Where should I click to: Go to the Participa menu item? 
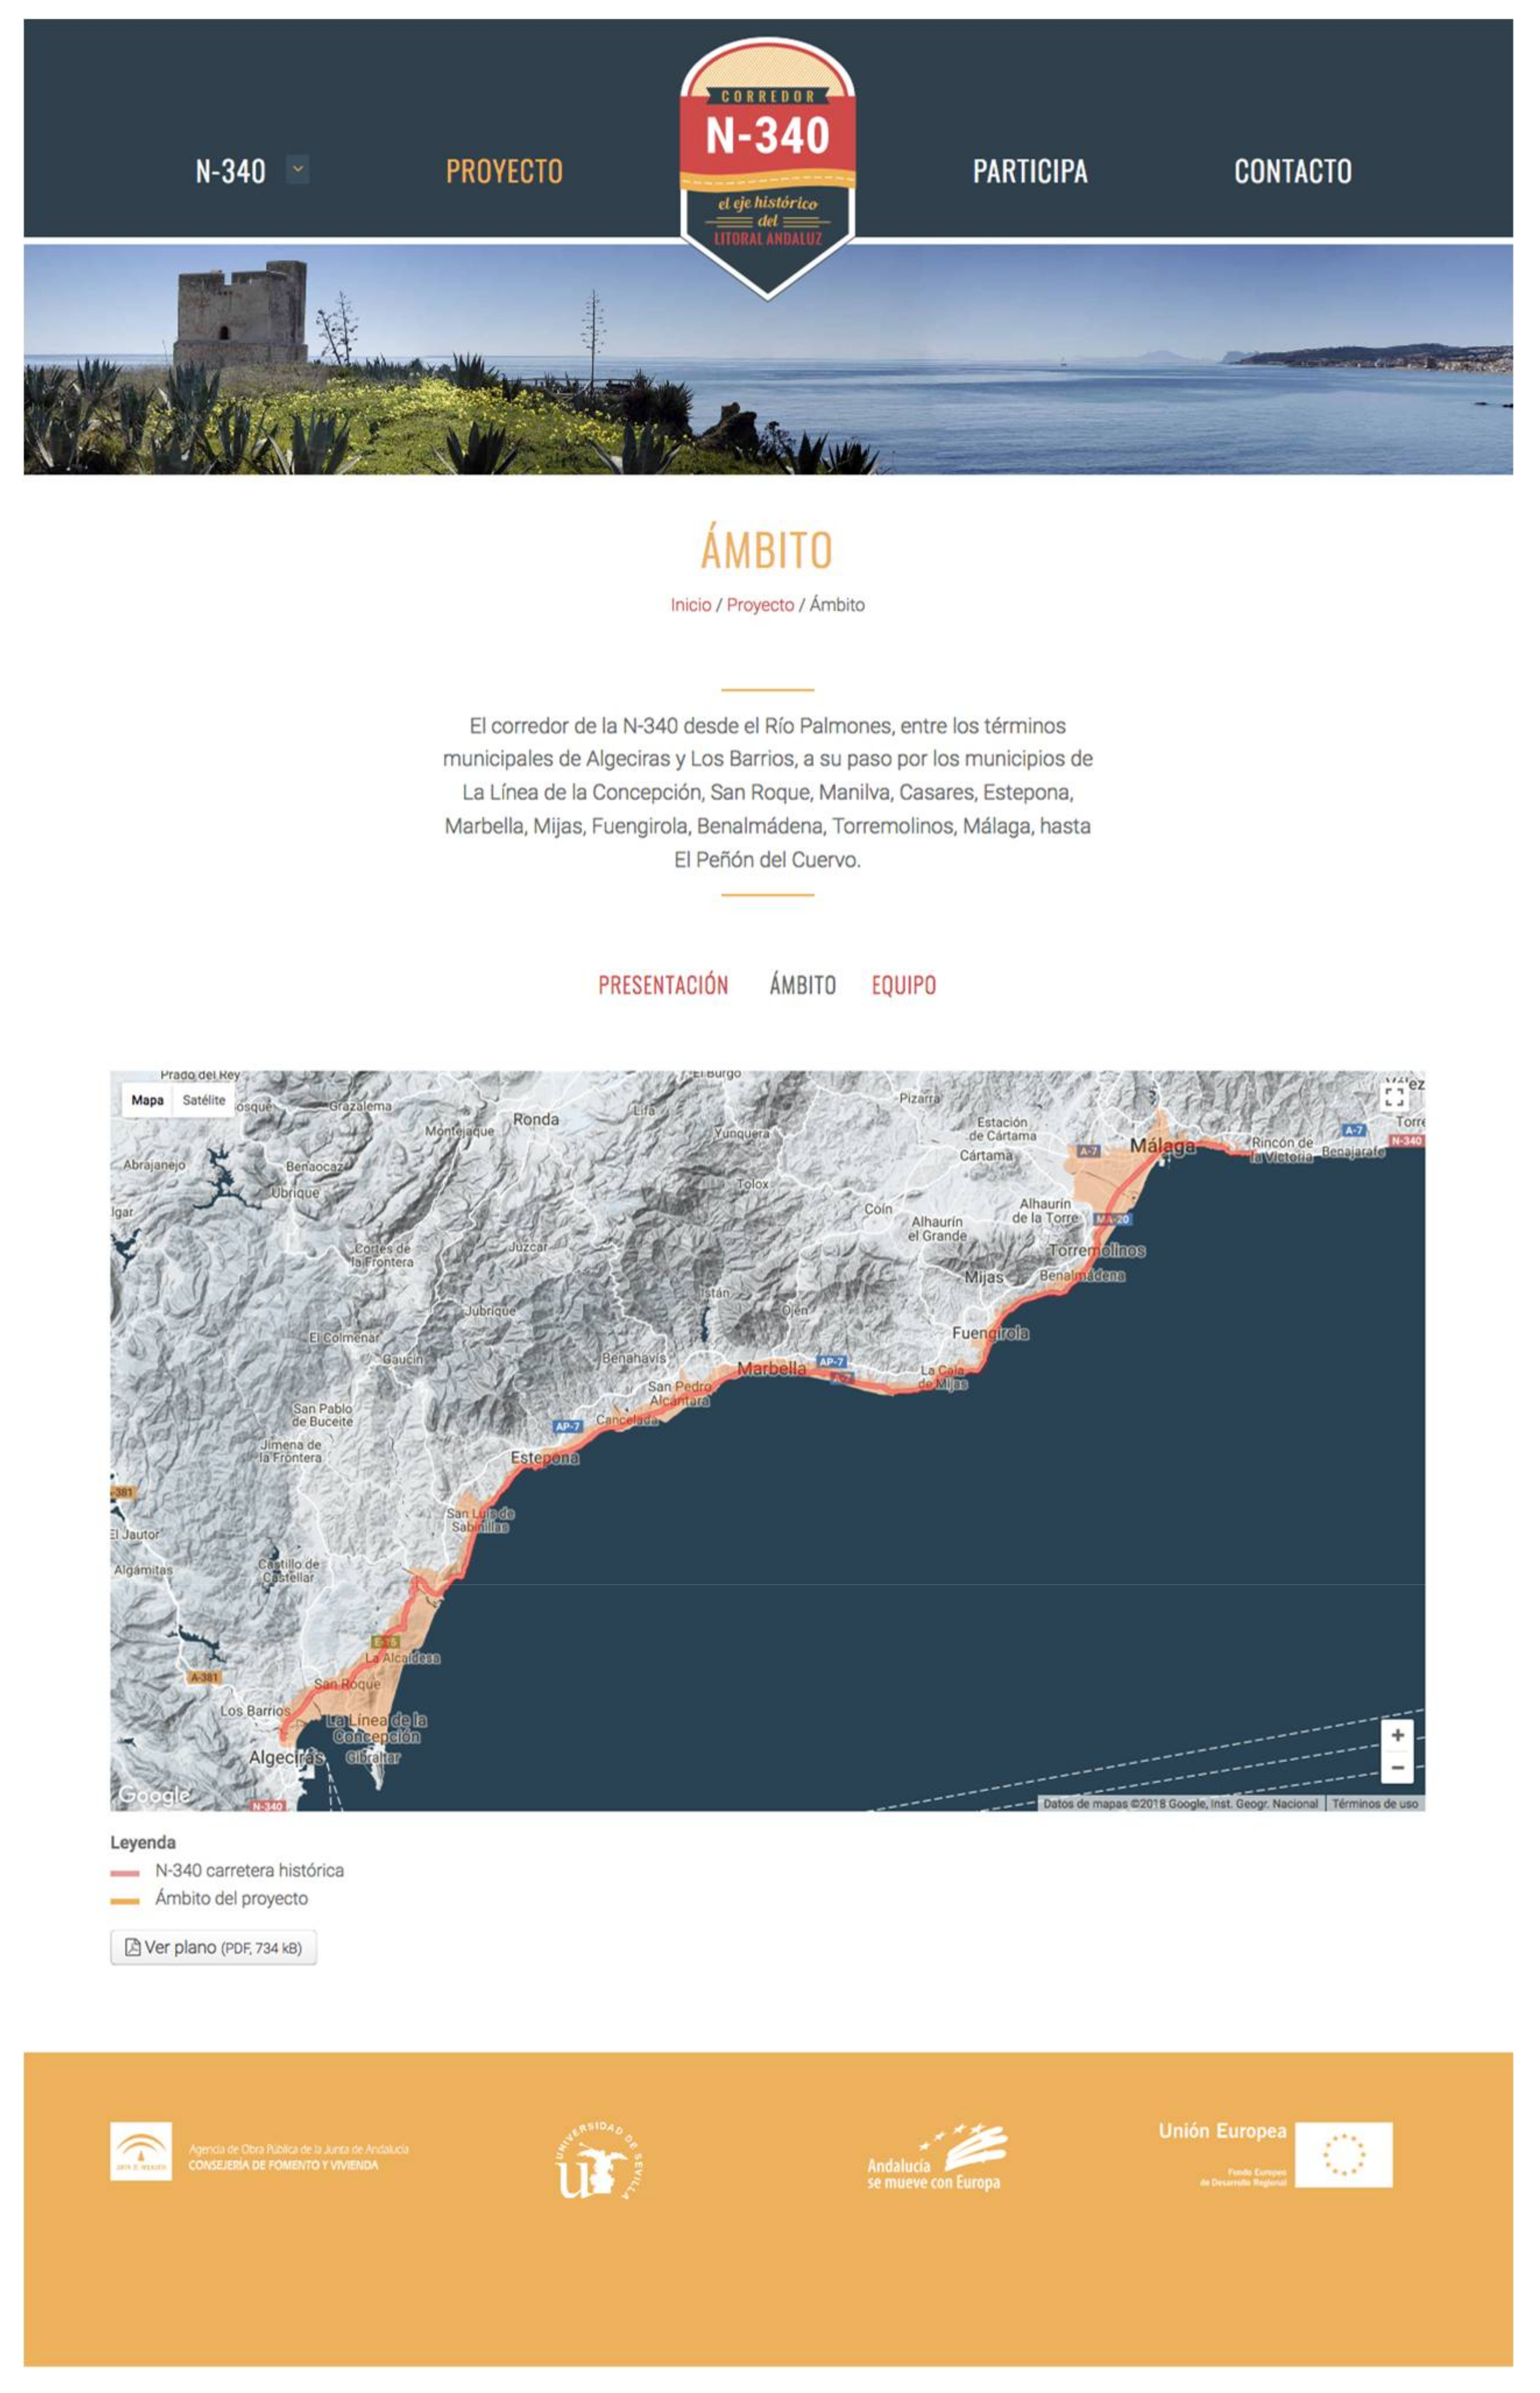coord(1030,171)
